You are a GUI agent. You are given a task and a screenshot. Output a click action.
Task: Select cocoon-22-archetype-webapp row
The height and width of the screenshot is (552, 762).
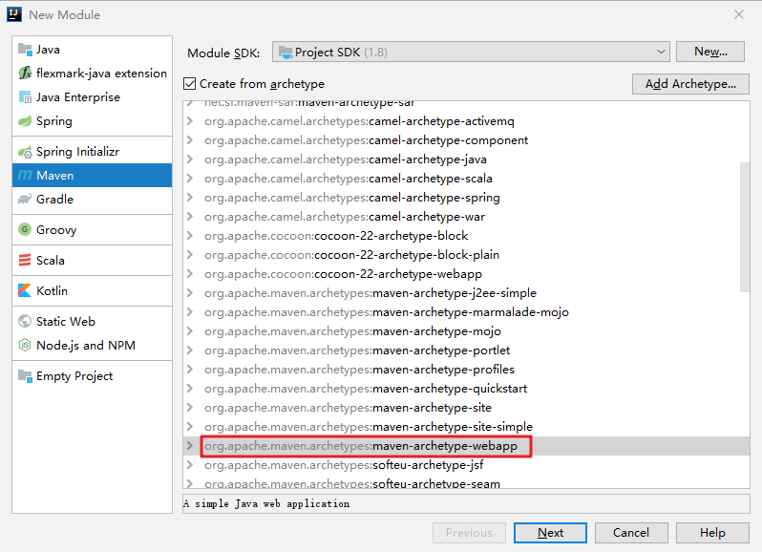(466, 273)
